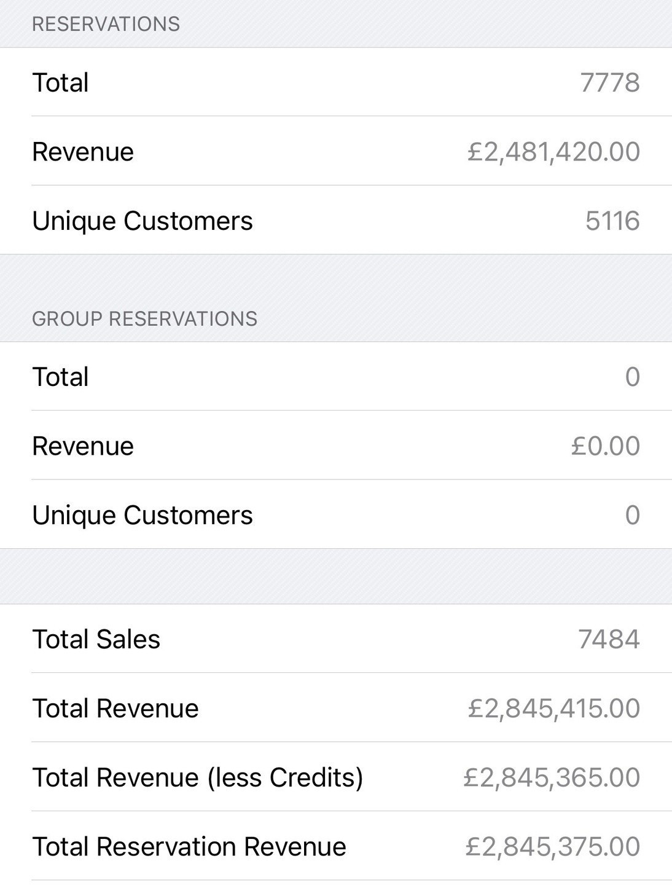
Task: Click the £2,845,365.00 less credits value
Action: point(552,777)
